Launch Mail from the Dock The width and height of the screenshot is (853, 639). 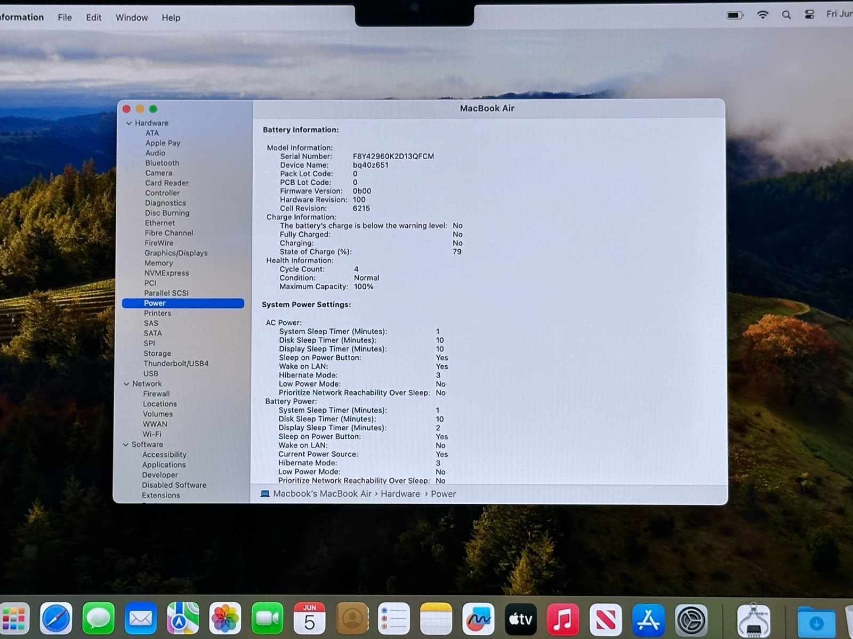click(x=140, y=619)
